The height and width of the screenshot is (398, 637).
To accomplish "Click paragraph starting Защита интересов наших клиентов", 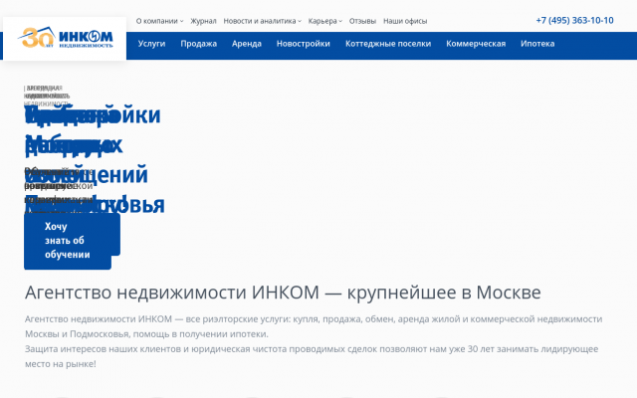I will pyautogui.click(x=312, y=356).
